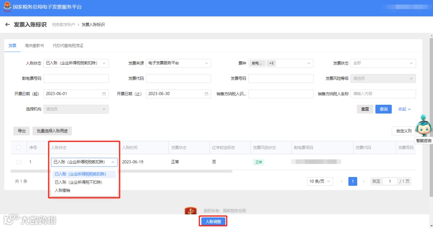Tick the select-all checkbox in table header
The height and width of the screenshot is (228, 433).
[x=18, y=148]
